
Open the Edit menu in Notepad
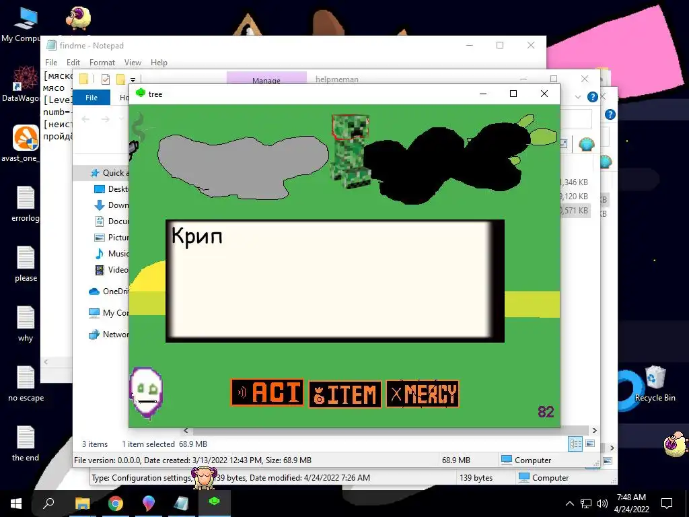point(73,63)
